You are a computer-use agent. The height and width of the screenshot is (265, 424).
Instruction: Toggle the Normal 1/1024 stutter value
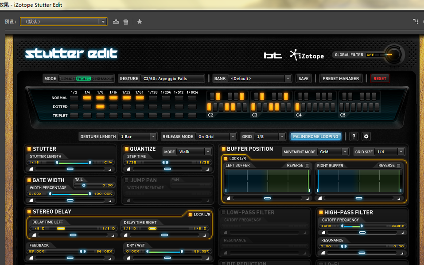(x=192, y=98)
